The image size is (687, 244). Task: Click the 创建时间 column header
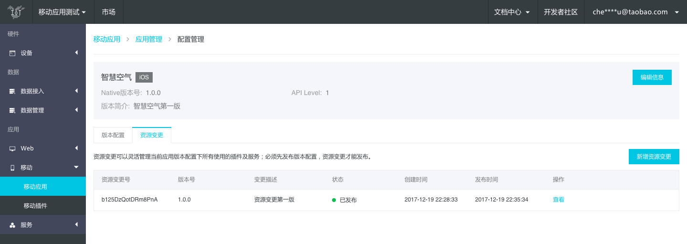[416, 180]
